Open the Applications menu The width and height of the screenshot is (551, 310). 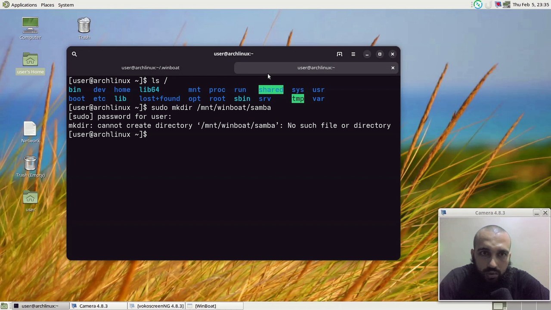pyautogui.click(x=20, y=5)
